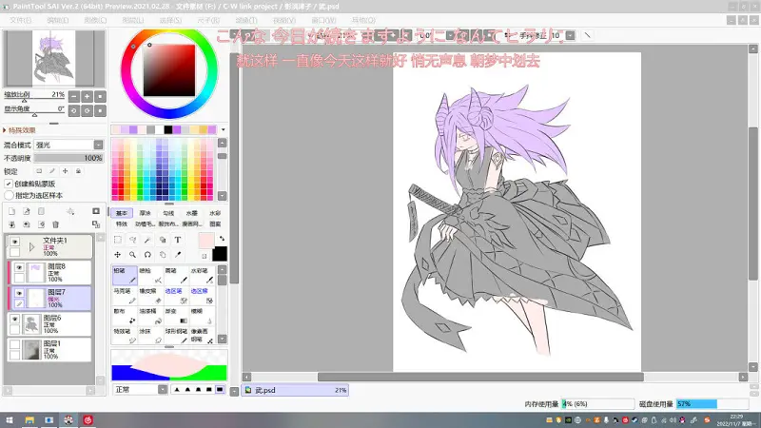Create a new linework layer
Screen dimensions: 761x428
27,211
